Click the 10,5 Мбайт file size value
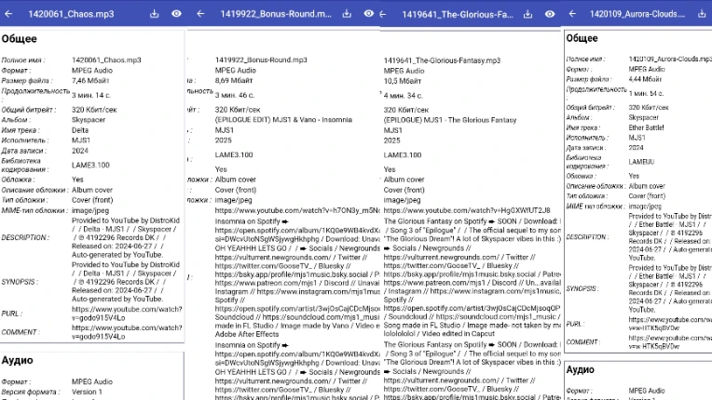The width and height of the screenshot is (712, 400). (403, 81)
